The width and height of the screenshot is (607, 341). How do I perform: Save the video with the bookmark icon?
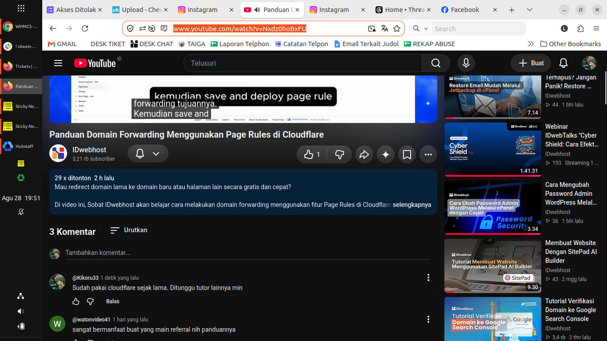coord(407,155)
